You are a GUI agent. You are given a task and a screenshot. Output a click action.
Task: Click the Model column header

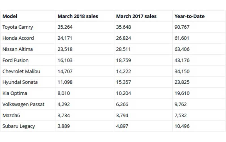pyautogui.click(x=10, y=16)
